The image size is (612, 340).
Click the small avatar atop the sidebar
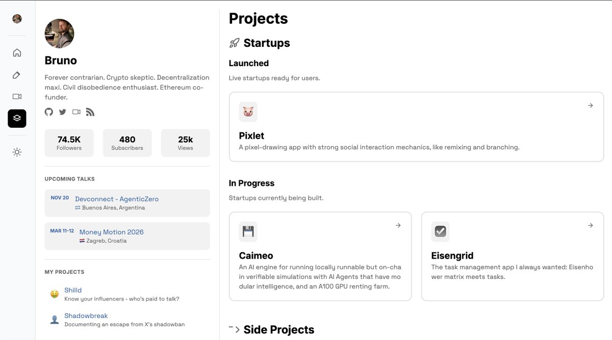point(17,19)
